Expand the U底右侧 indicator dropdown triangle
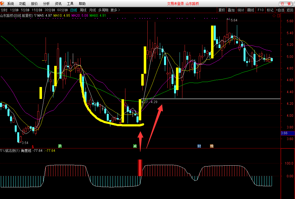This screenshot has width=295, height=199. pos(1,150)
